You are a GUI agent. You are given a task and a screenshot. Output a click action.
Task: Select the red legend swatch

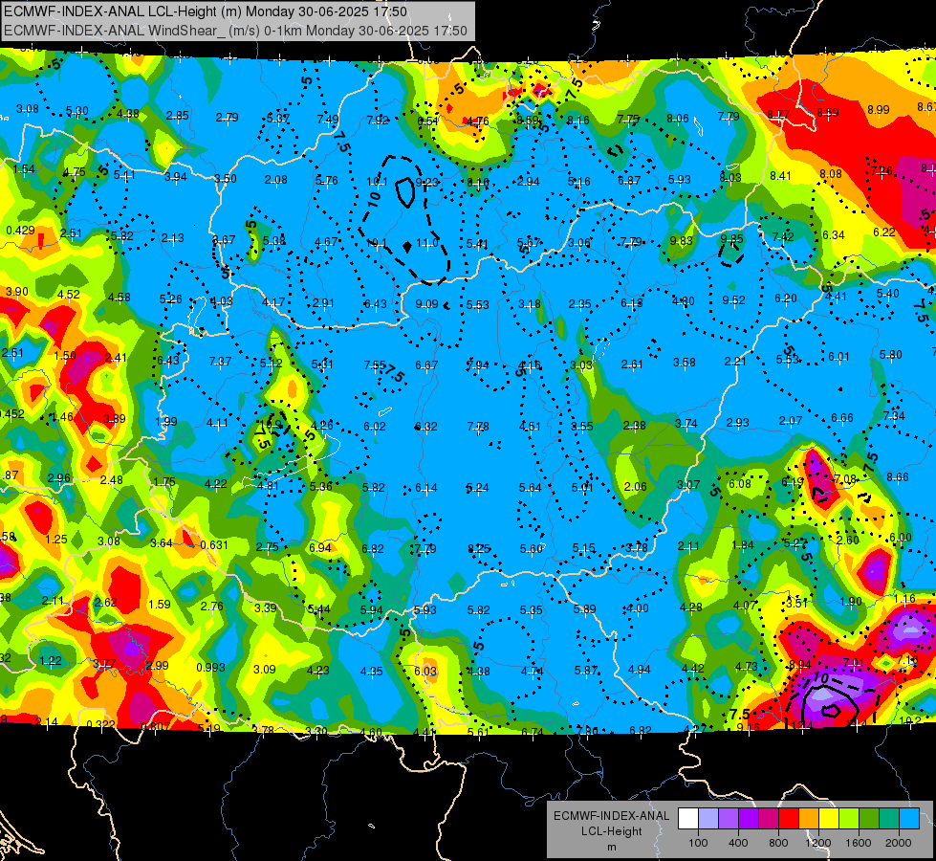789,819
